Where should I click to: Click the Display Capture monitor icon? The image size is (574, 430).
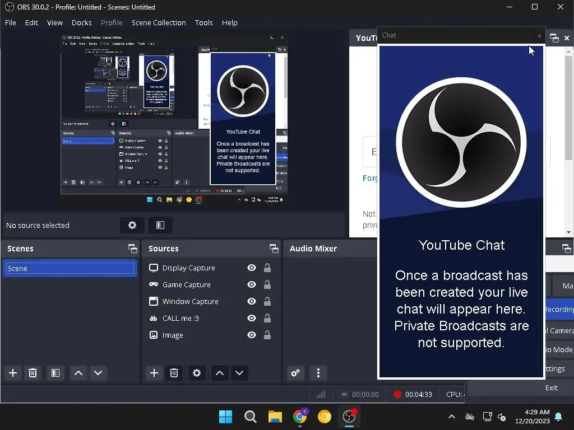154,268
